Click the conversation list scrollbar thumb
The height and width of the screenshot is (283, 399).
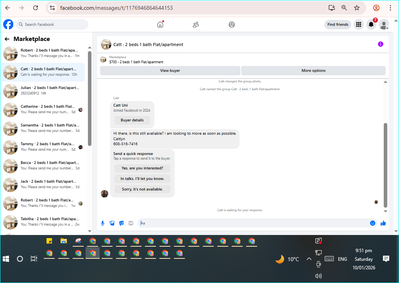89,98
